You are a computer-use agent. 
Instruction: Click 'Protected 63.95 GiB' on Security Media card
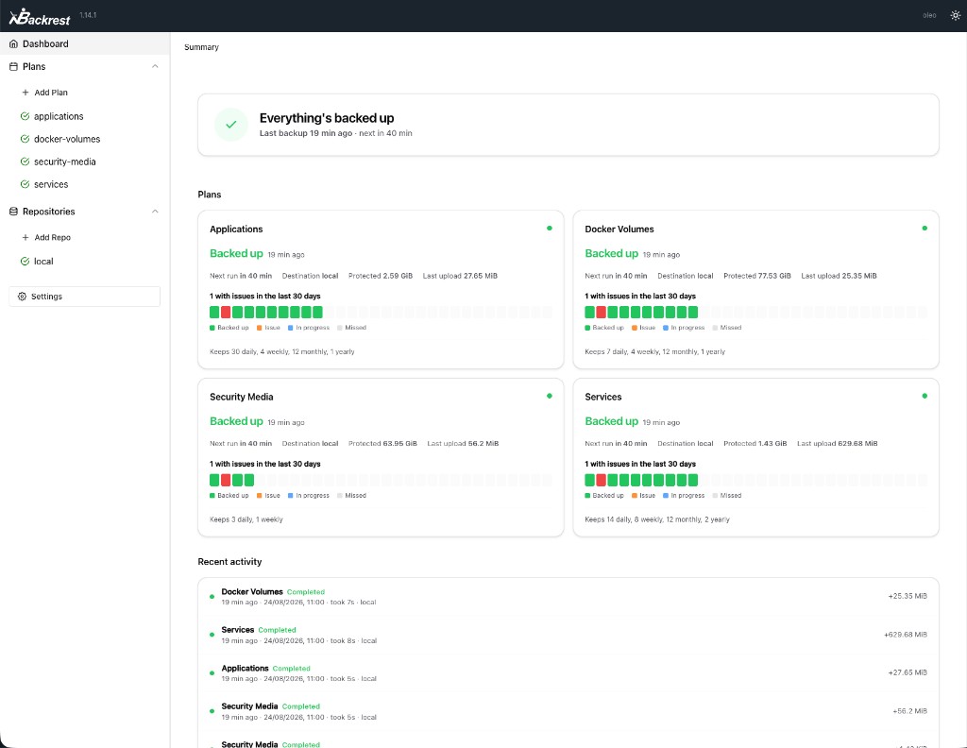point(382,443)
